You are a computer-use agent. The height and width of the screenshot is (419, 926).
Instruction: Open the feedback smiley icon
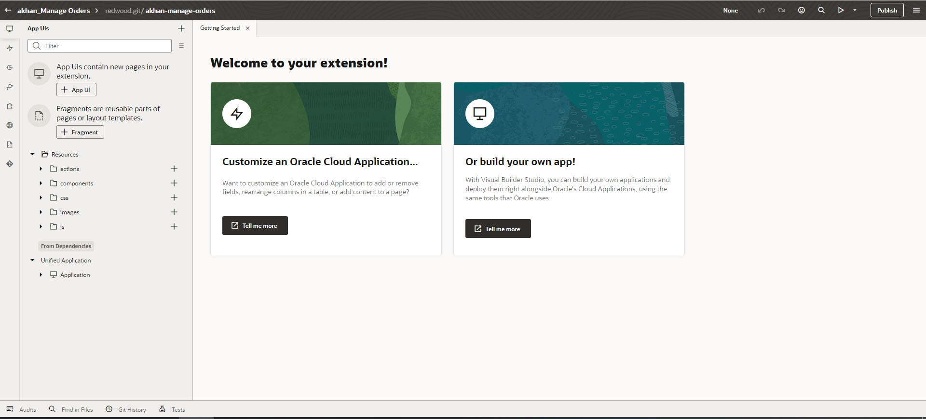(x=802, y=10)
